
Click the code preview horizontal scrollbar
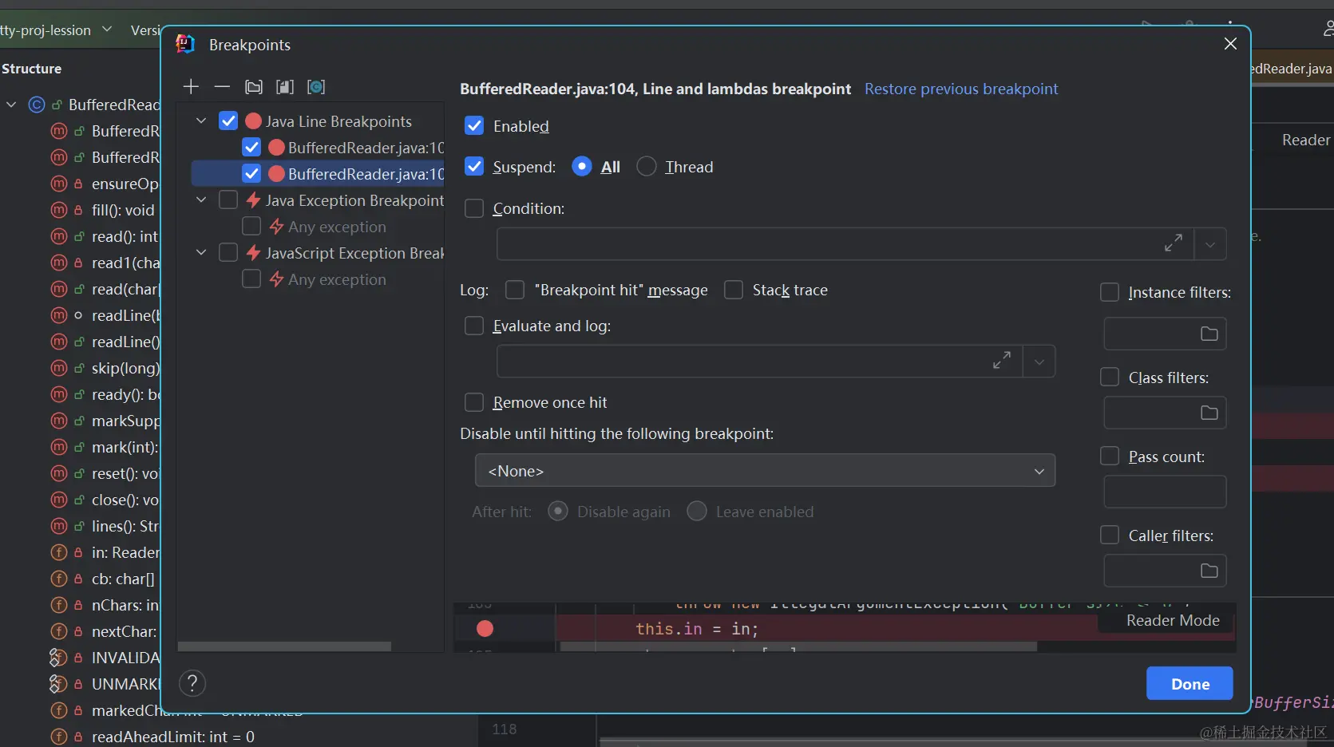(x=798, y=646)
